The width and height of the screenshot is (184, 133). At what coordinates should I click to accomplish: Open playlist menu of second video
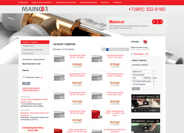click(139, 121)
